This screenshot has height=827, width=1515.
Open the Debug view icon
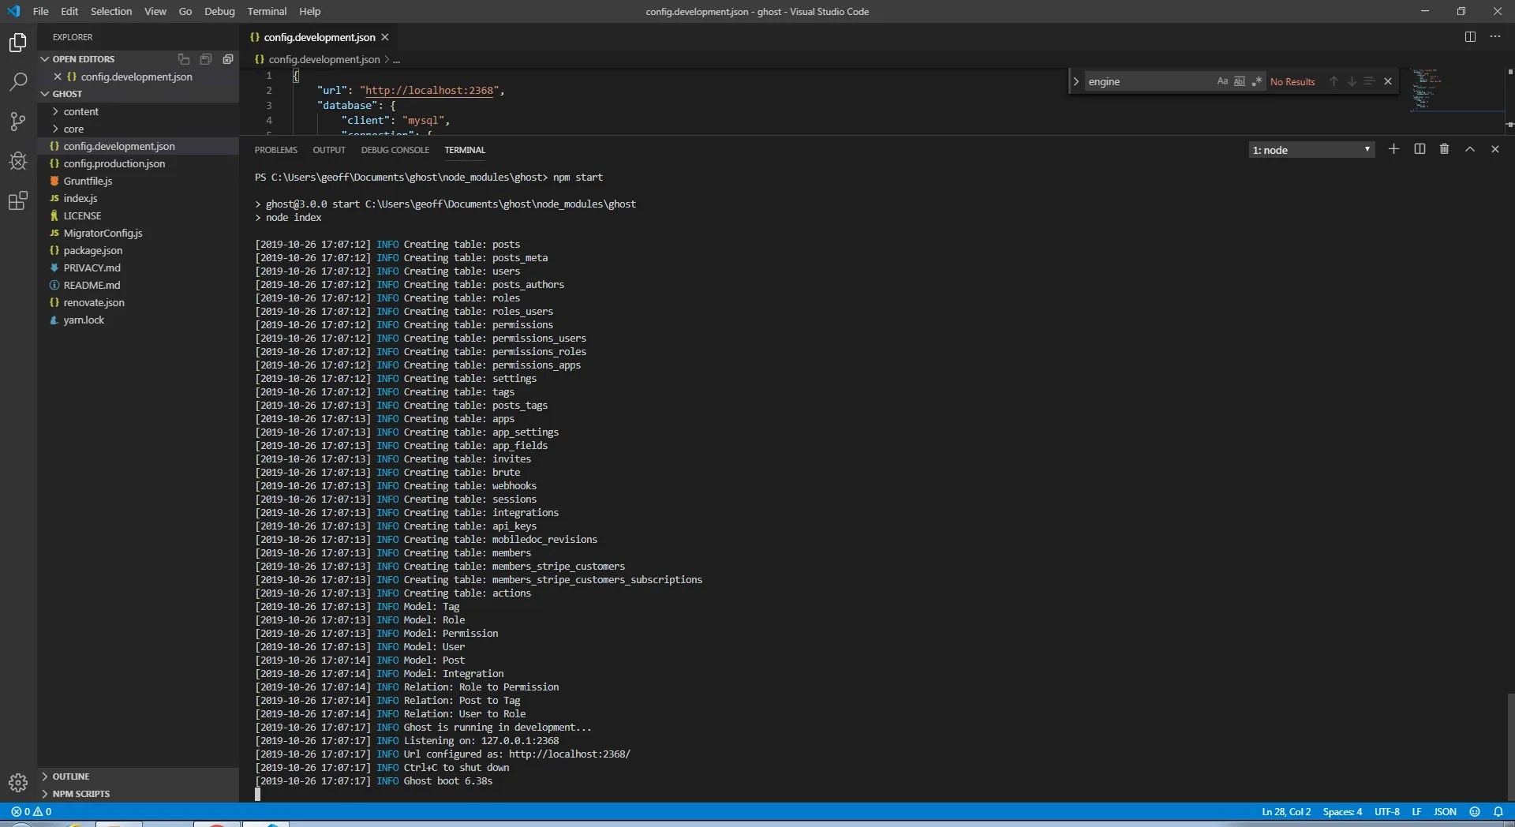(17, 161)
